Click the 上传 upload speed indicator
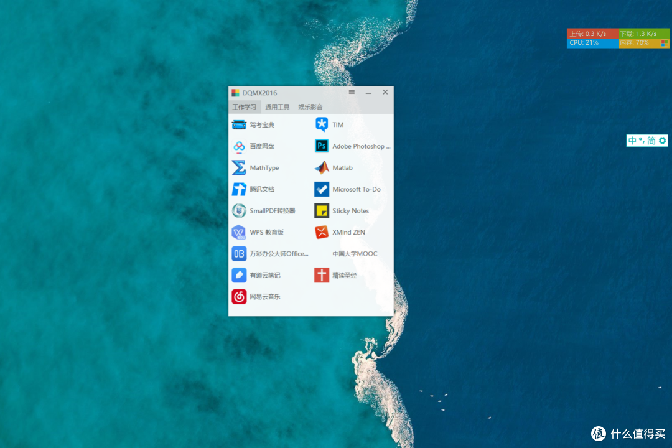This screenshot has height=448, width=672. (x=592, y=34)
